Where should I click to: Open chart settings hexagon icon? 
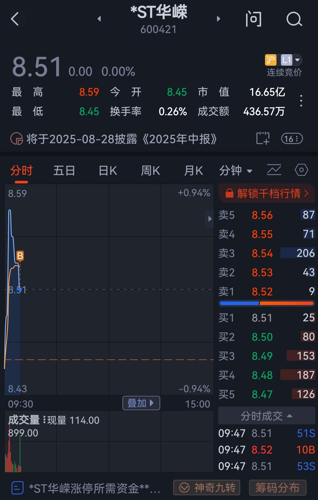tap(302, 170)
